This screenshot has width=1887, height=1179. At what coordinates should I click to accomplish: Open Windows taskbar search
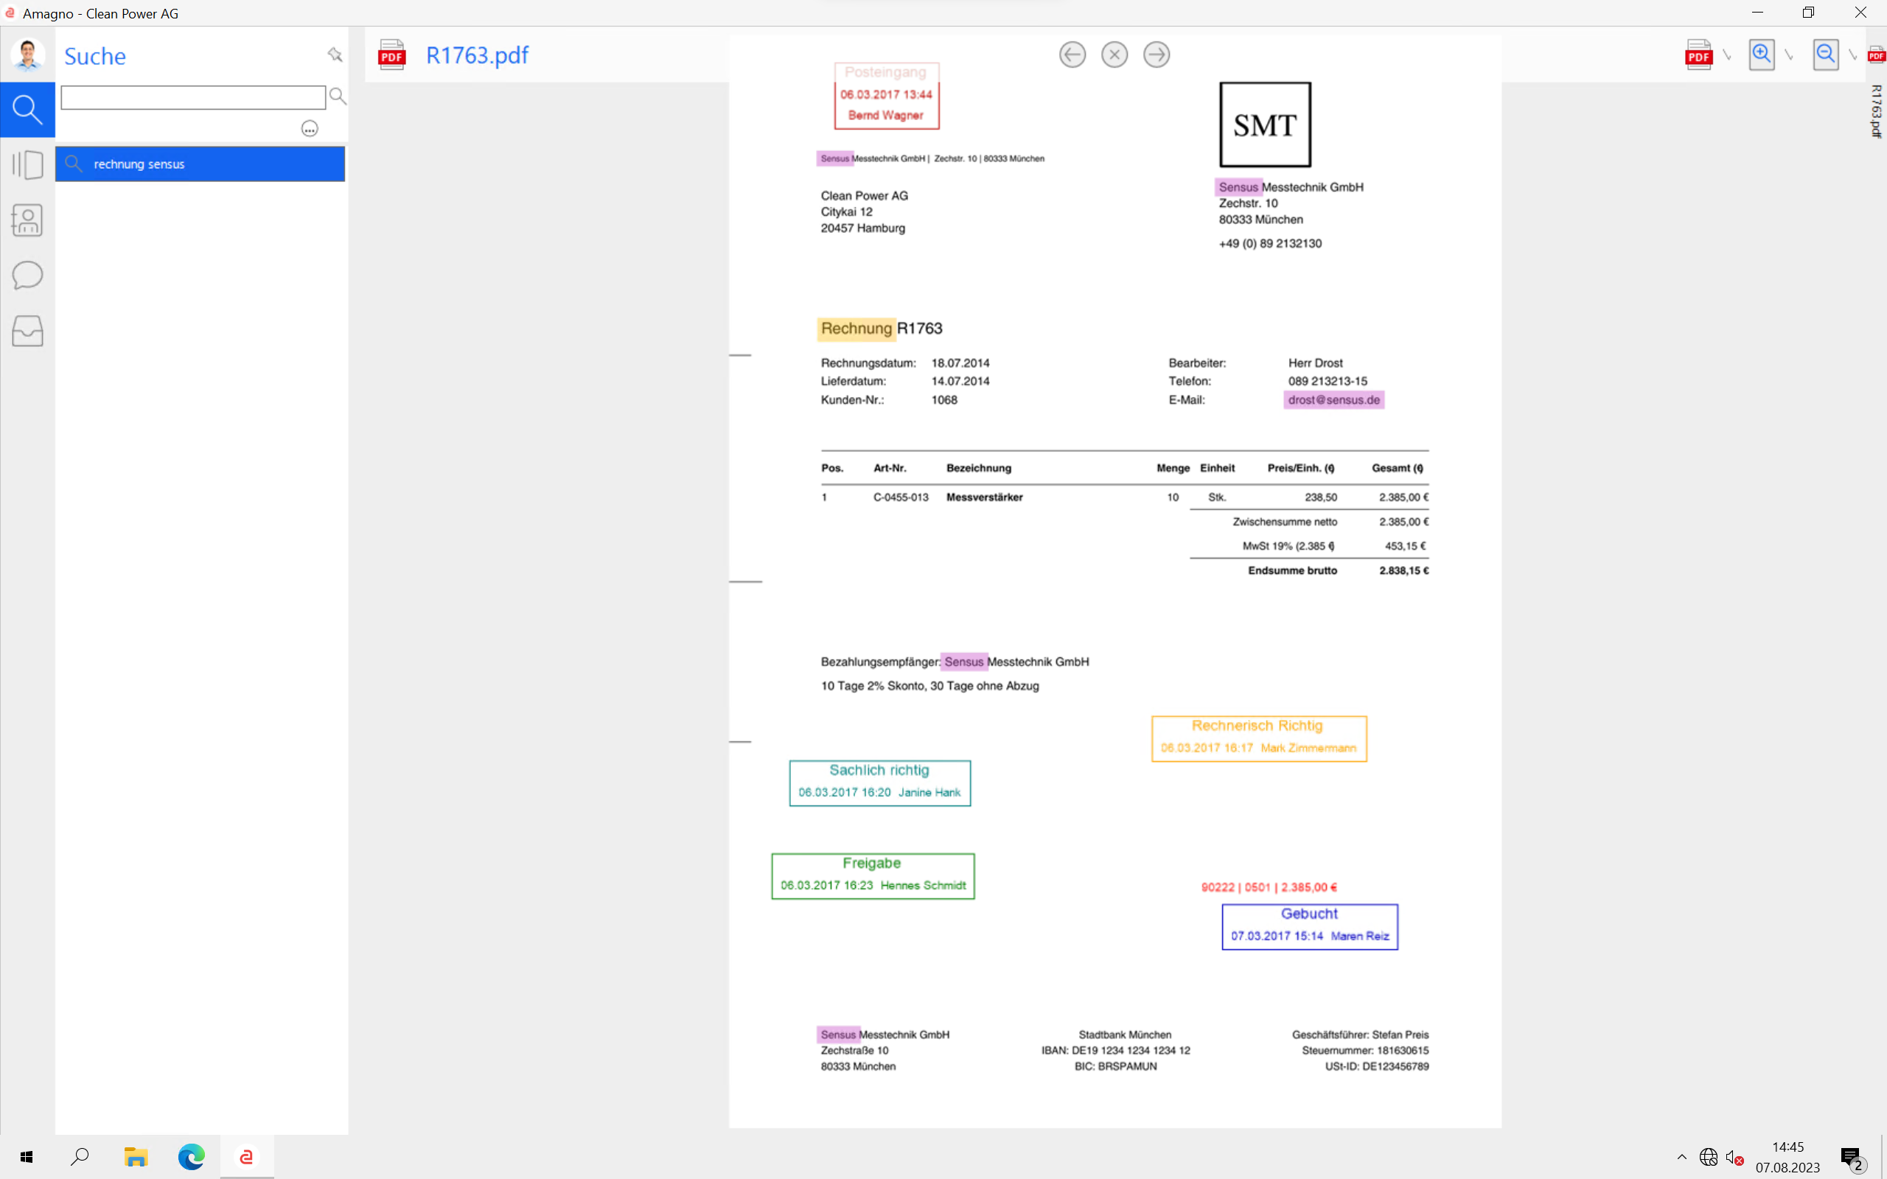pos(80,1157)
